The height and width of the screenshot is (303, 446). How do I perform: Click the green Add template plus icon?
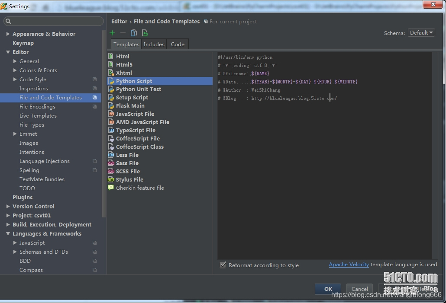click(x=112, y=33)
